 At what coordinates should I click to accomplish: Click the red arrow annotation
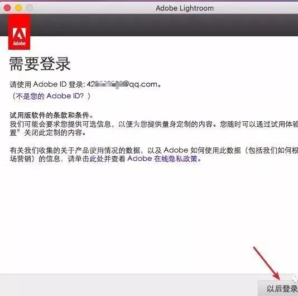[266, 263]
